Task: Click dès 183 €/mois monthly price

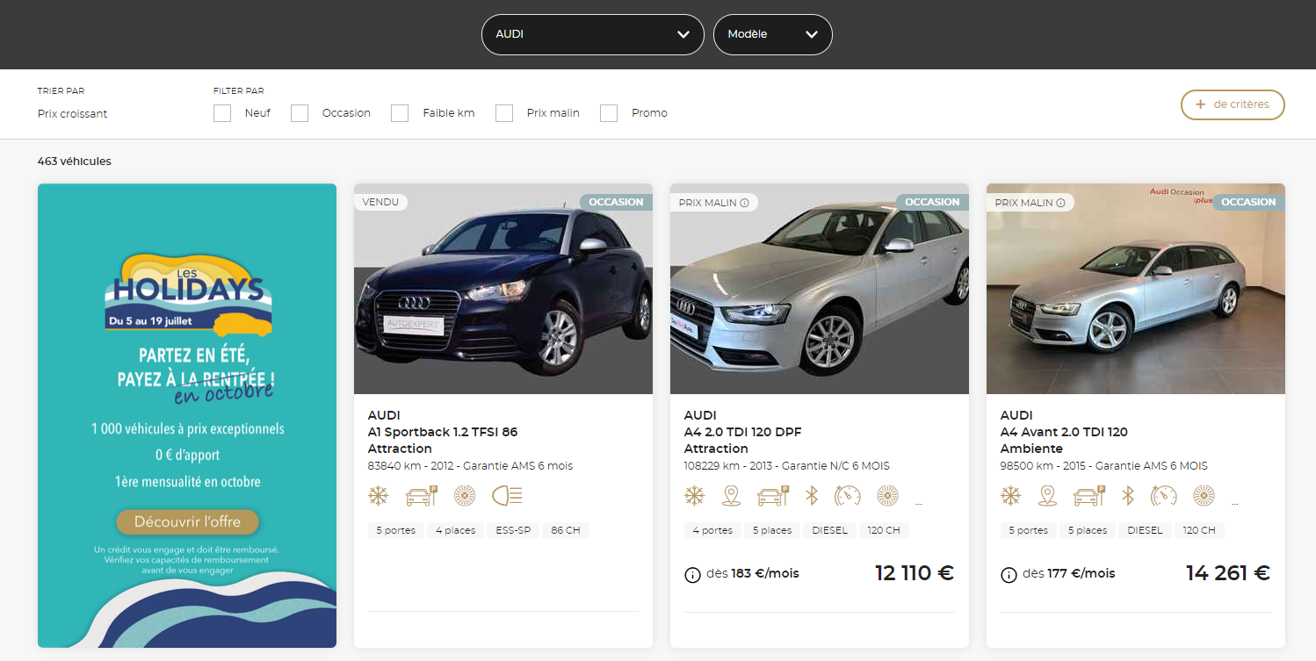Action: pyautogui.click(x=752, y=573)
